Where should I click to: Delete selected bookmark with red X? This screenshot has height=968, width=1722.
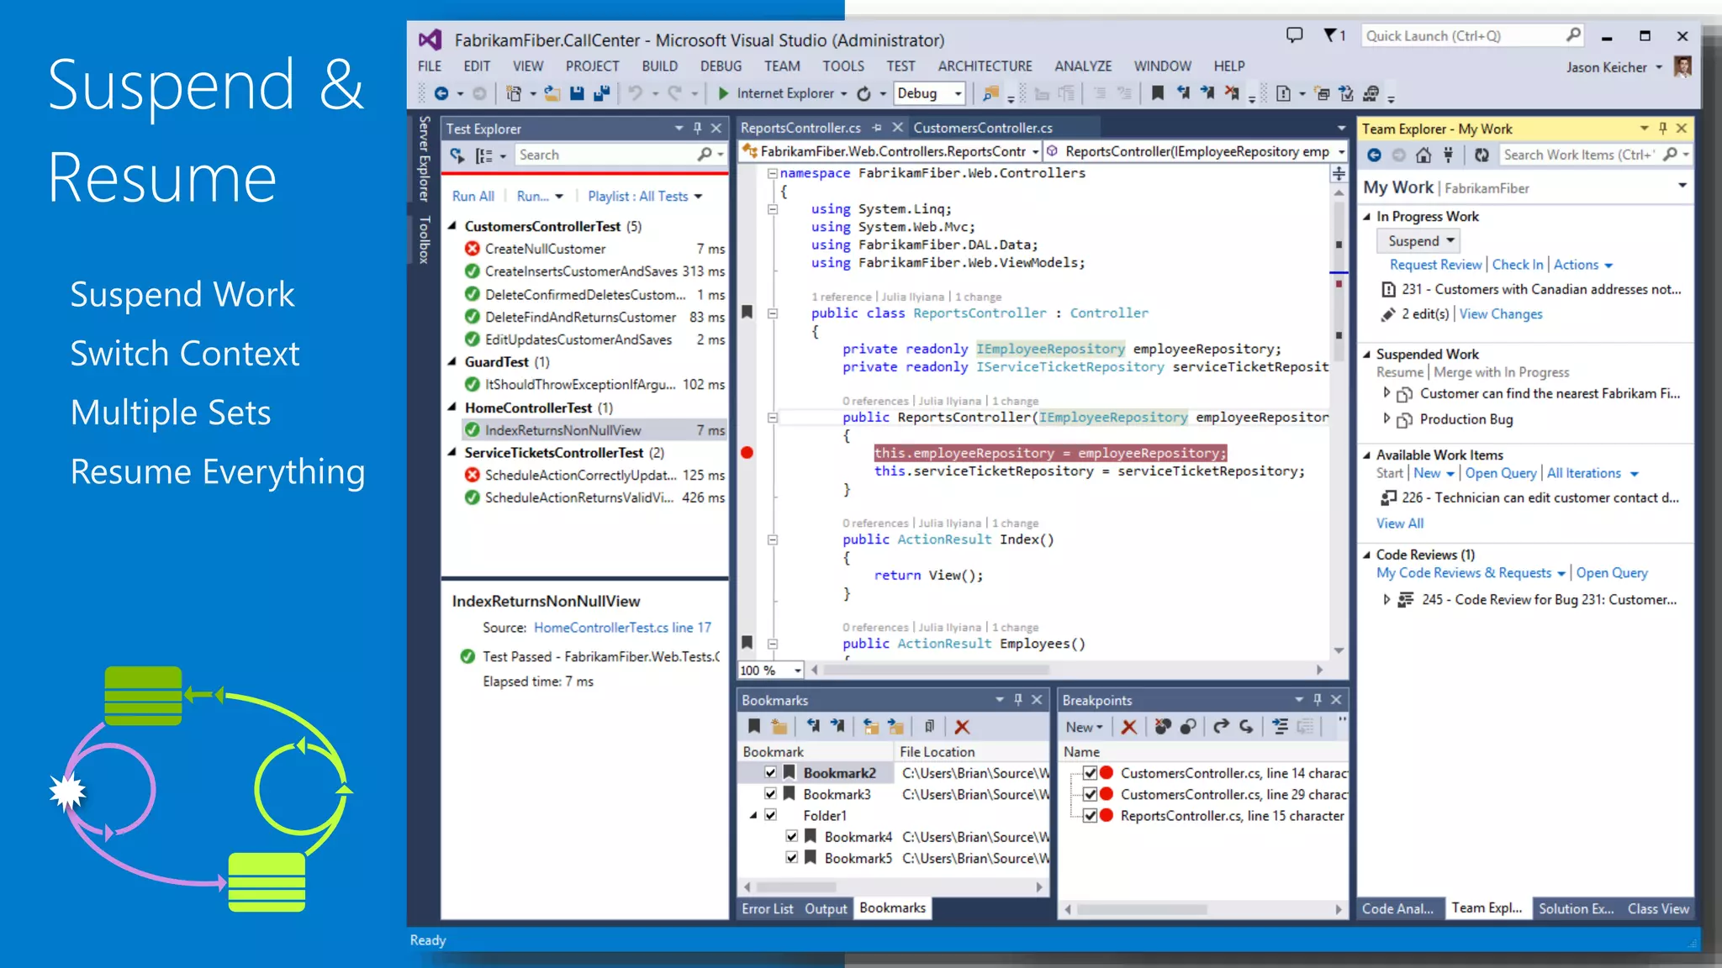click(x=962, y=726)
